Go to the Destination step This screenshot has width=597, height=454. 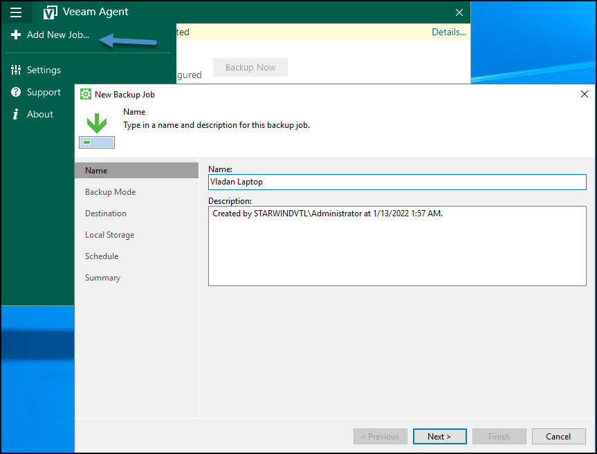coord(106,214)
